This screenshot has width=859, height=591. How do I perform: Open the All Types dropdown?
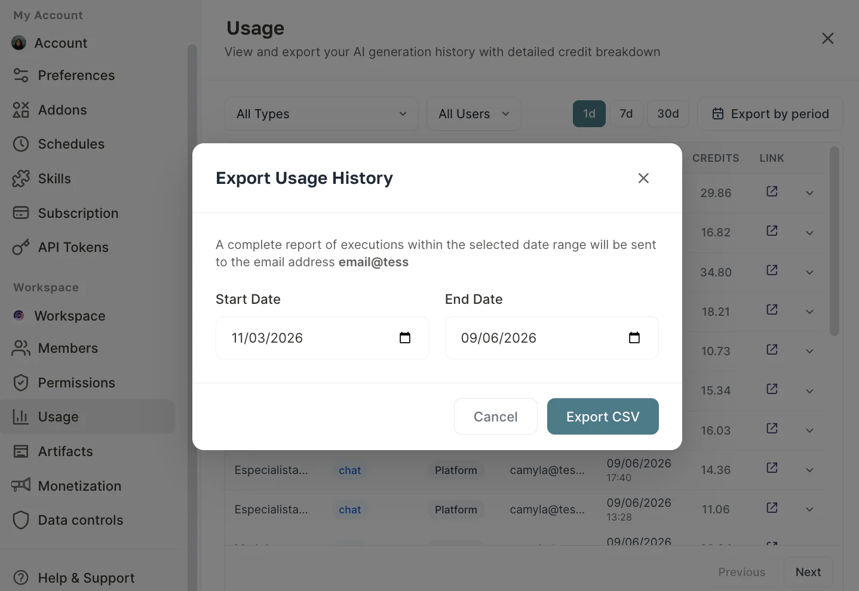click(321, 114)
